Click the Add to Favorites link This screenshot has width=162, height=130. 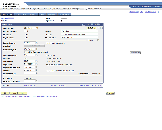pos(146,7)
